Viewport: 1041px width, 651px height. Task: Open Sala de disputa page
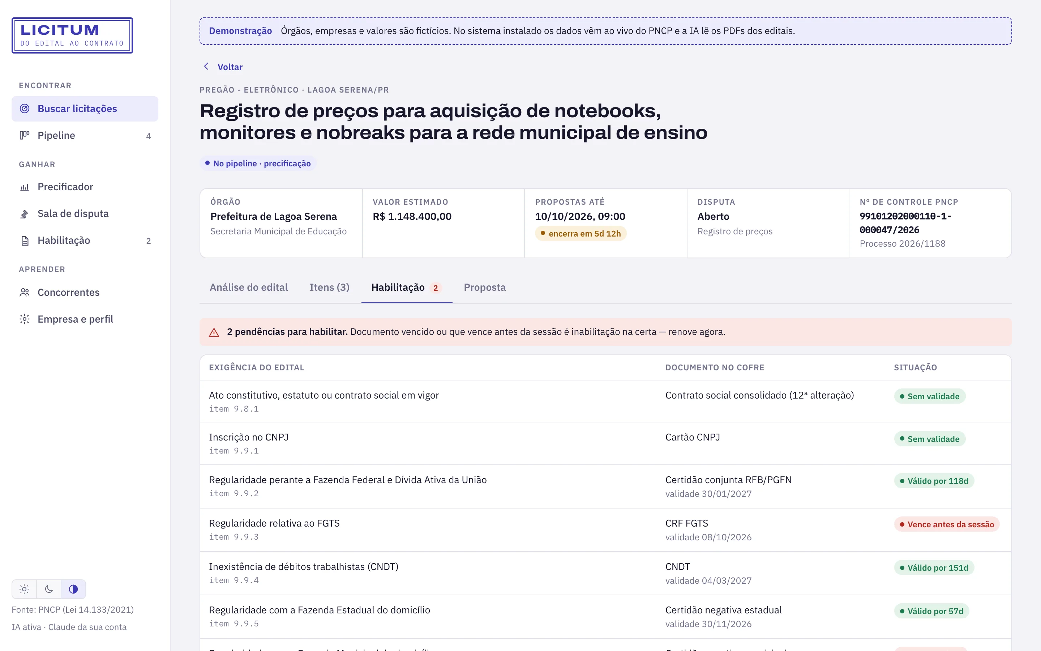pos(85,213)
